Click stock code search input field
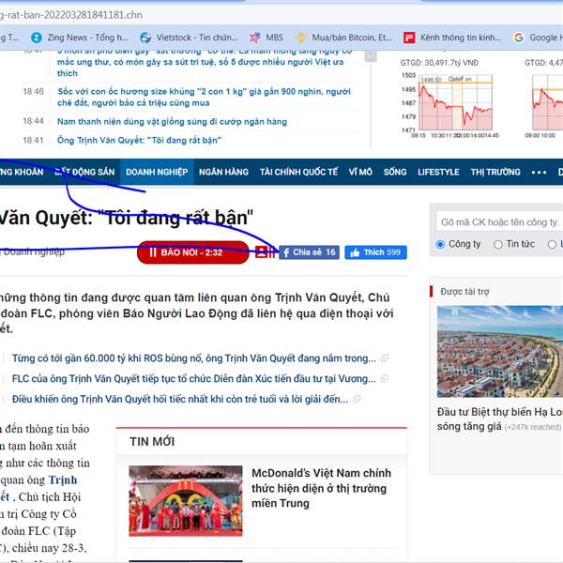563x563 pixels. [499, 222]
